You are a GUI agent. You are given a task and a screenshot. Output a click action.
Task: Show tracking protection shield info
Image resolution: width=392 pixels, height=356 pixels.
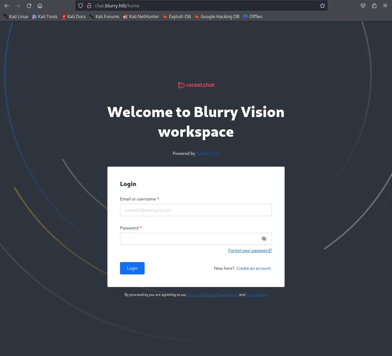tap(81, 6)
